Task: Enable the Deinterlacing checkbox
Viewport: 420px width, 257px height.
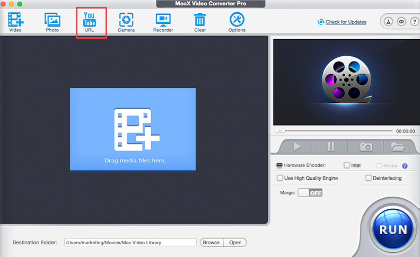Action: pyautogui.click(x=369, y=178)
